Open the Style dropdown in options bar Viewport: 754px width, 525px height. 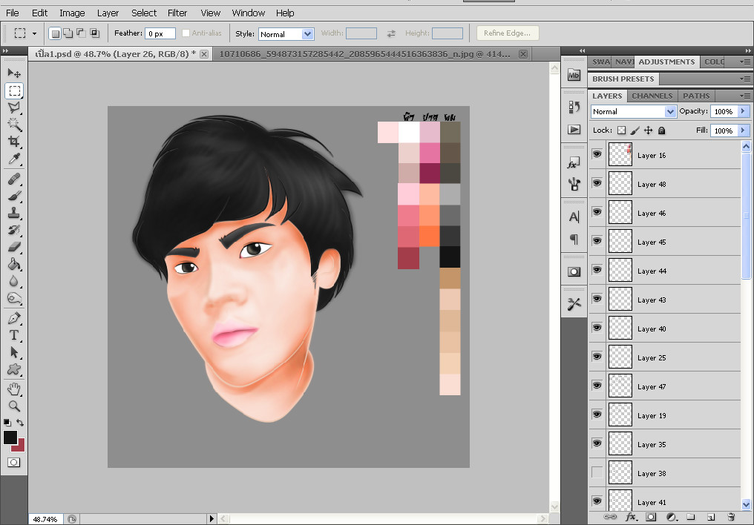(286, 34)
